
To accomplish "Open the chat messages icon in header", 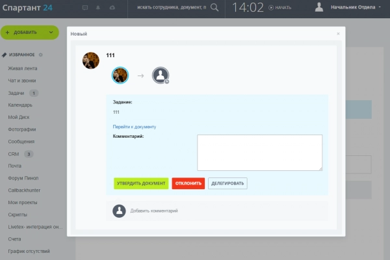I will (x=86, y=8).
